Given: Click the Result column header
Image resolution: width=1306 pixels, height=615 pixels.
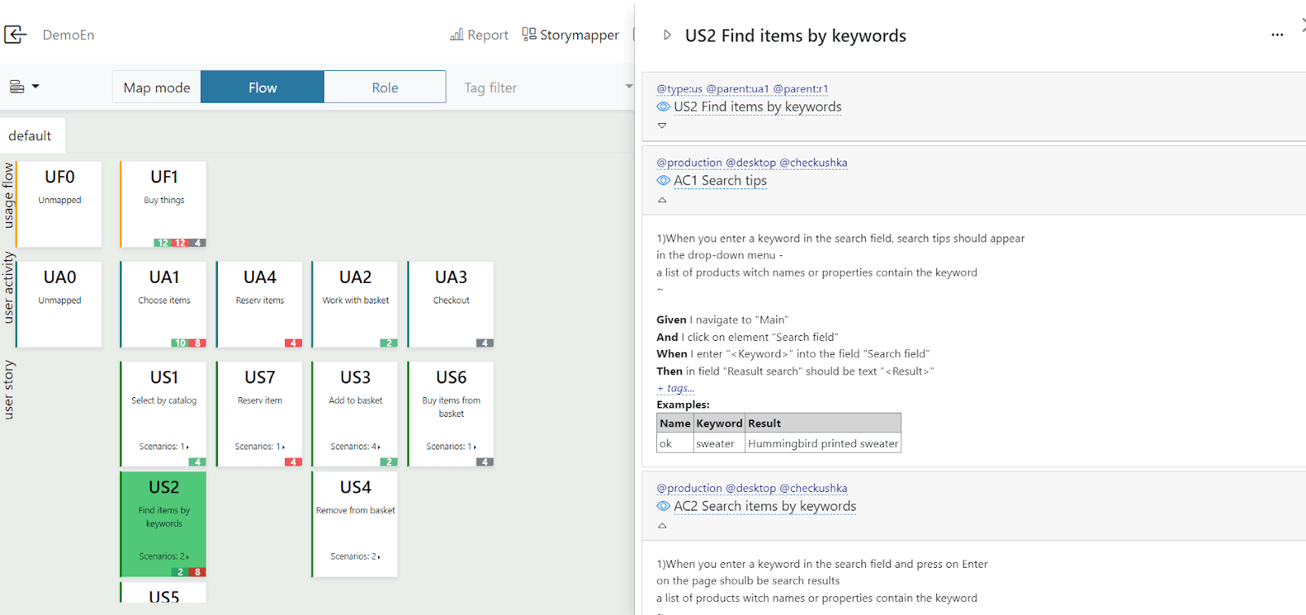Looking at the screenshot, I should click(823, 423).
